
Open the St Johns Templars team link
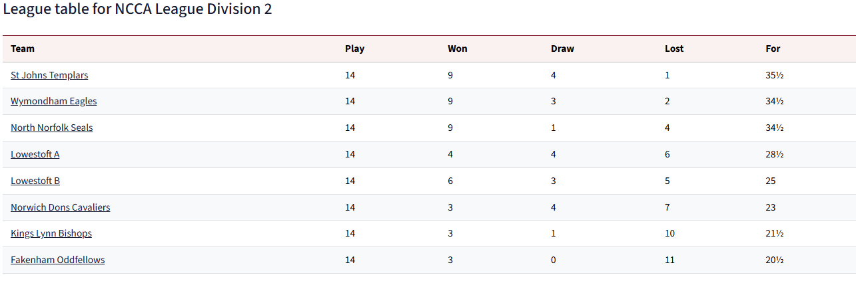pos(49,75)
